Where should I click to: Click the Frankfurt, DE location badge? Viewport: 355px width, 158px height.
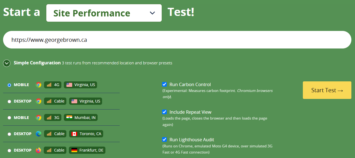87,150
